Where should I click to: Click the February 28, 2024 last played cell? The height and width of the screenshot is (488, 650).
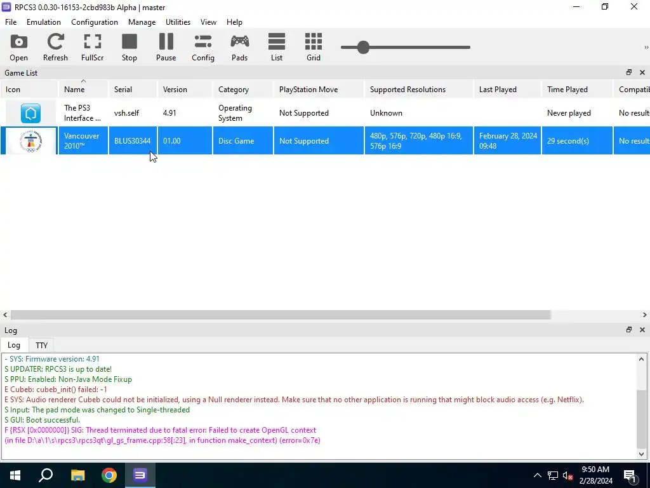507,140
